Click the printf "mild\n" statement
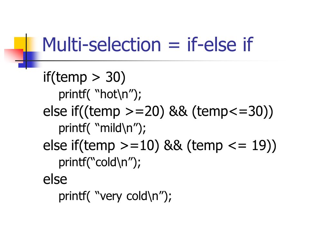This screenshot has height=232, width=309. tap(102, 128)
